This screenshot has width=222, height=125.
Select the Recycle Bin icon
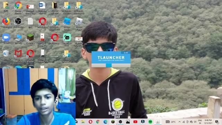6,55
